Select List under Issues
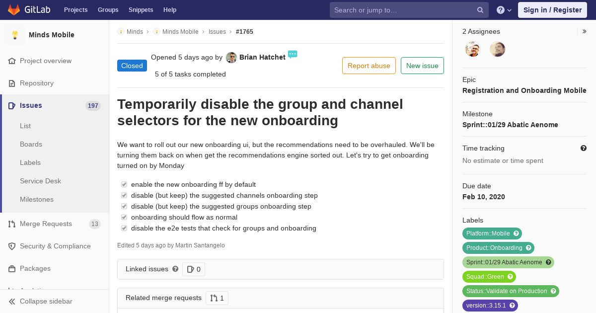The image size is (596, 313). coord(25,126)
